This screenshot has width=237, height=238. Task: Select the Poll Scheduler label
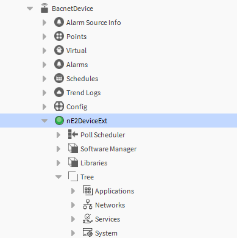coord(103,135)
